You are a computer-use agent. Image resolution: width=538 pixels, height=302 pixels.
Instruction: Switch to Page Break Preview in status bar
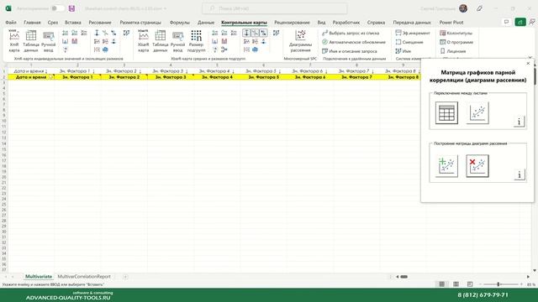(x=470, y=284)
